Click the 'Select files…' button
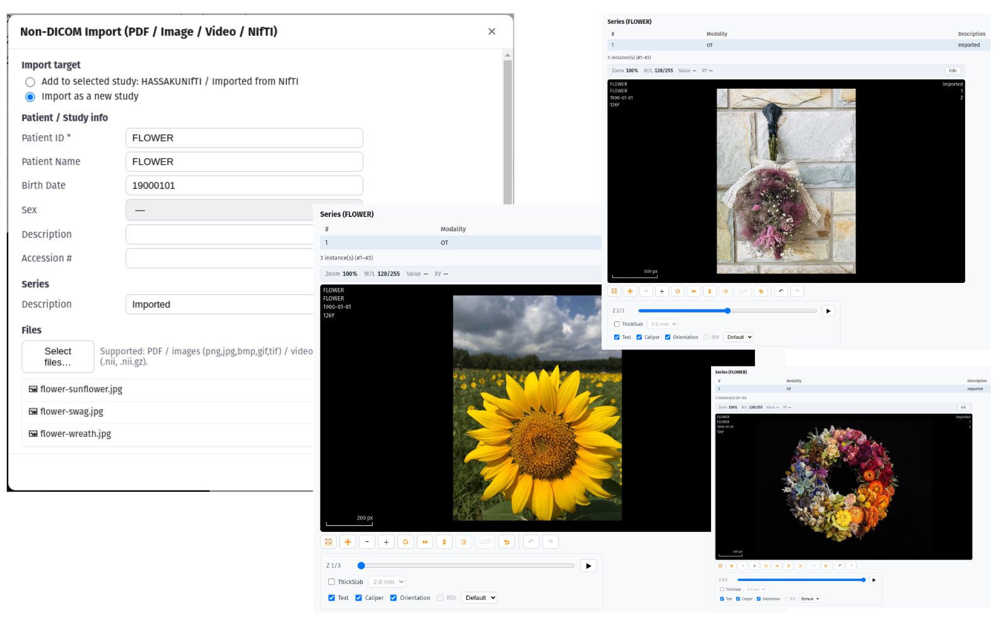 58,357
